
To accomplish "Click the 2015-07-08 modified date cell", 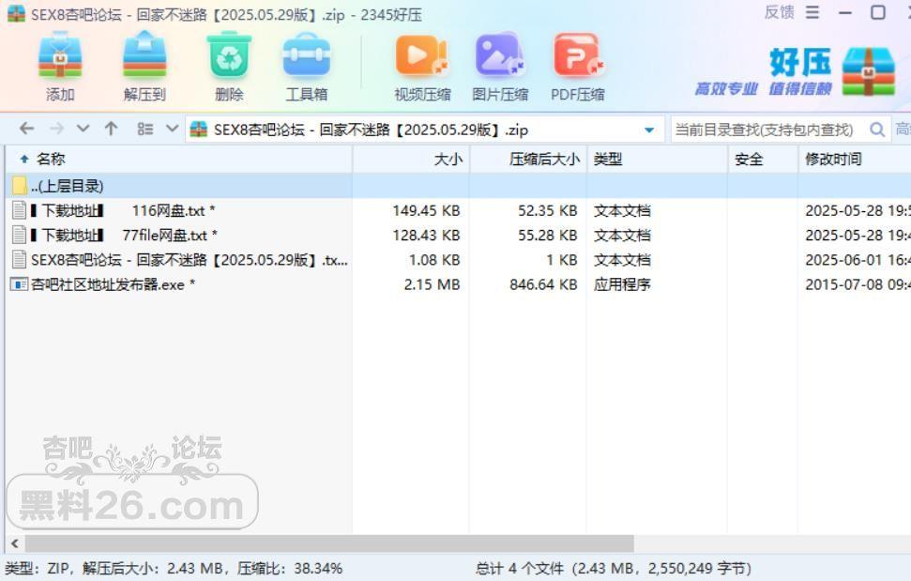I will [858, 284].
